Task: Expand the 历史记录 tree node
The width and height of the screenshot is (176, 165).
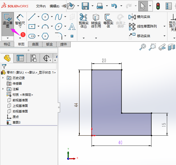Action: pyautogui.click(x=3, y=78)
